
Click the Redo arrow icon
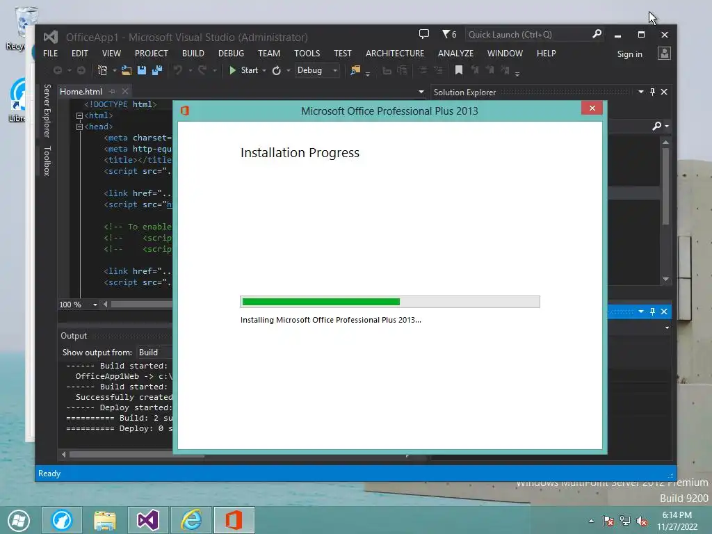coord(202,70)
